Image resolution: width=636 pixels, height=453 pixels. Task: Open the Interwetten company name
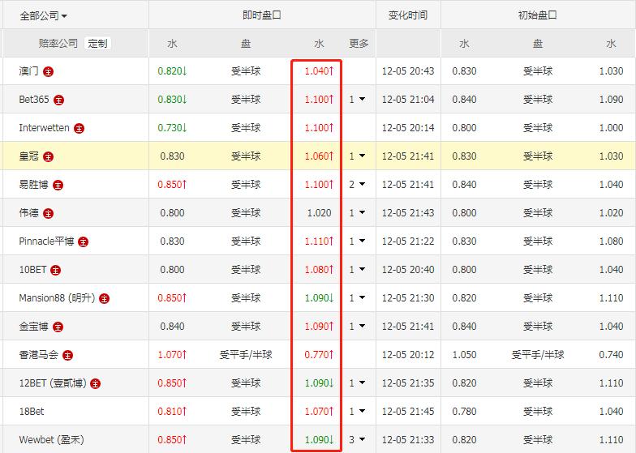point(44,128)
